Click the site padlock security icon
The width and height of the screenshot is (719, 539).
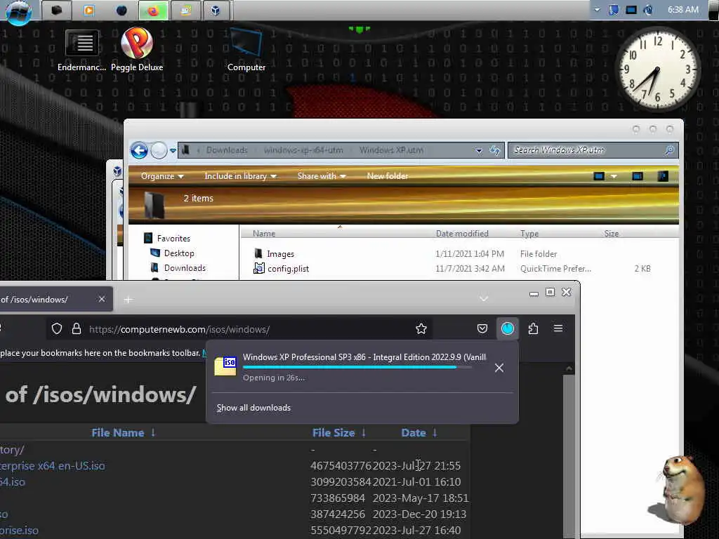77,328
